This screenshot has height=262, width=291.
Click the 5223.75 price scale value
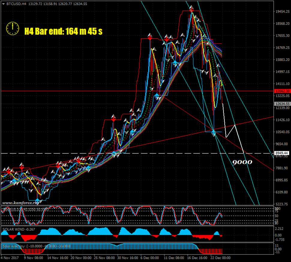(282, 204)
